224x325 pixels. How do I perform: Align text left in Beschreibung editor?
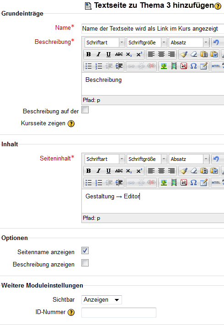(x=151, y=54)
